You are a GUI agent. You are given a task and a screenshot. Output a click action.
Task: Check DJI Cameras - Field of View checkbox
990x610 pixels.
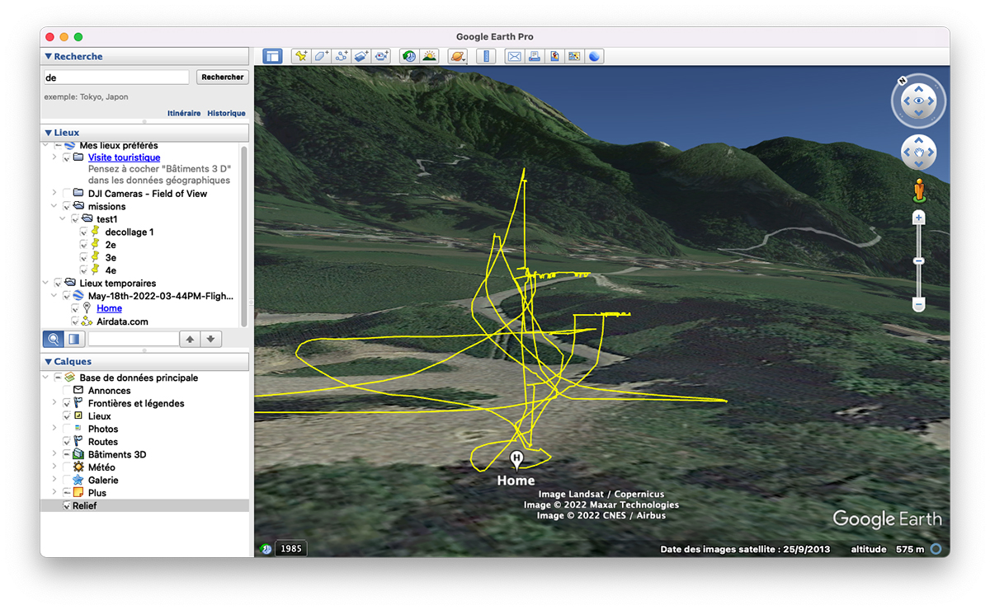pyautogui.click(x=67, y=194)
